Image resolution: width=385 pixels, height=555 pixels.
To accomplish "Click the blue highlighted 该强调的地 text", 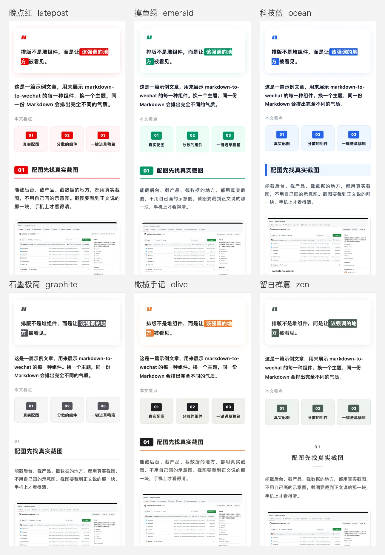I will click(344, 52).
